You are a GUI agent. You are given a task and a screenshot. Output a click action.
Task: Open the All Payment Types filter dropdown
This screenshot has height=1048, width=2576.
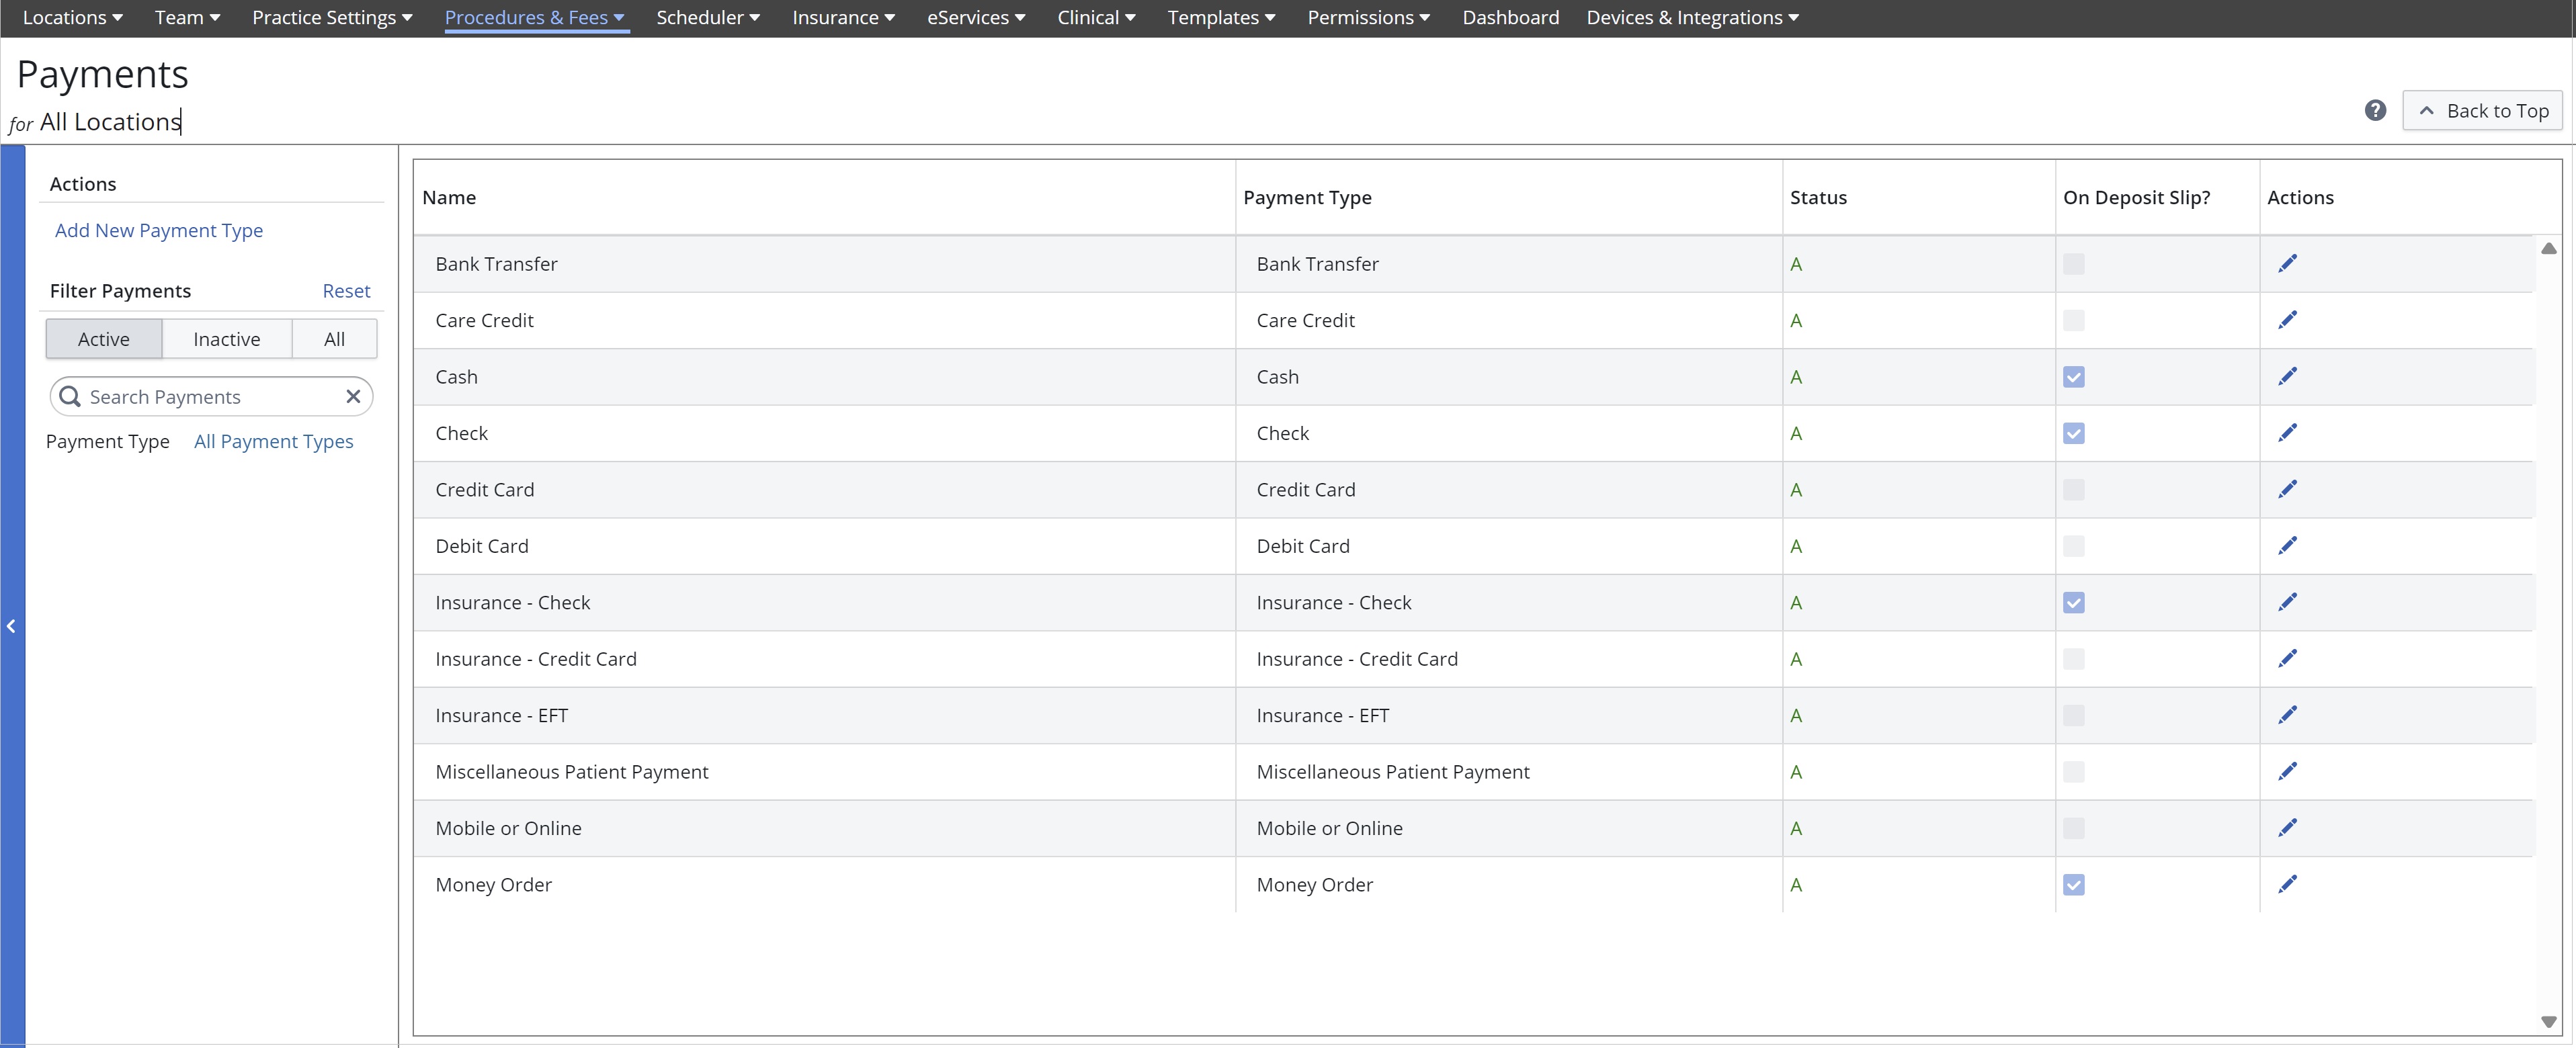273,442
